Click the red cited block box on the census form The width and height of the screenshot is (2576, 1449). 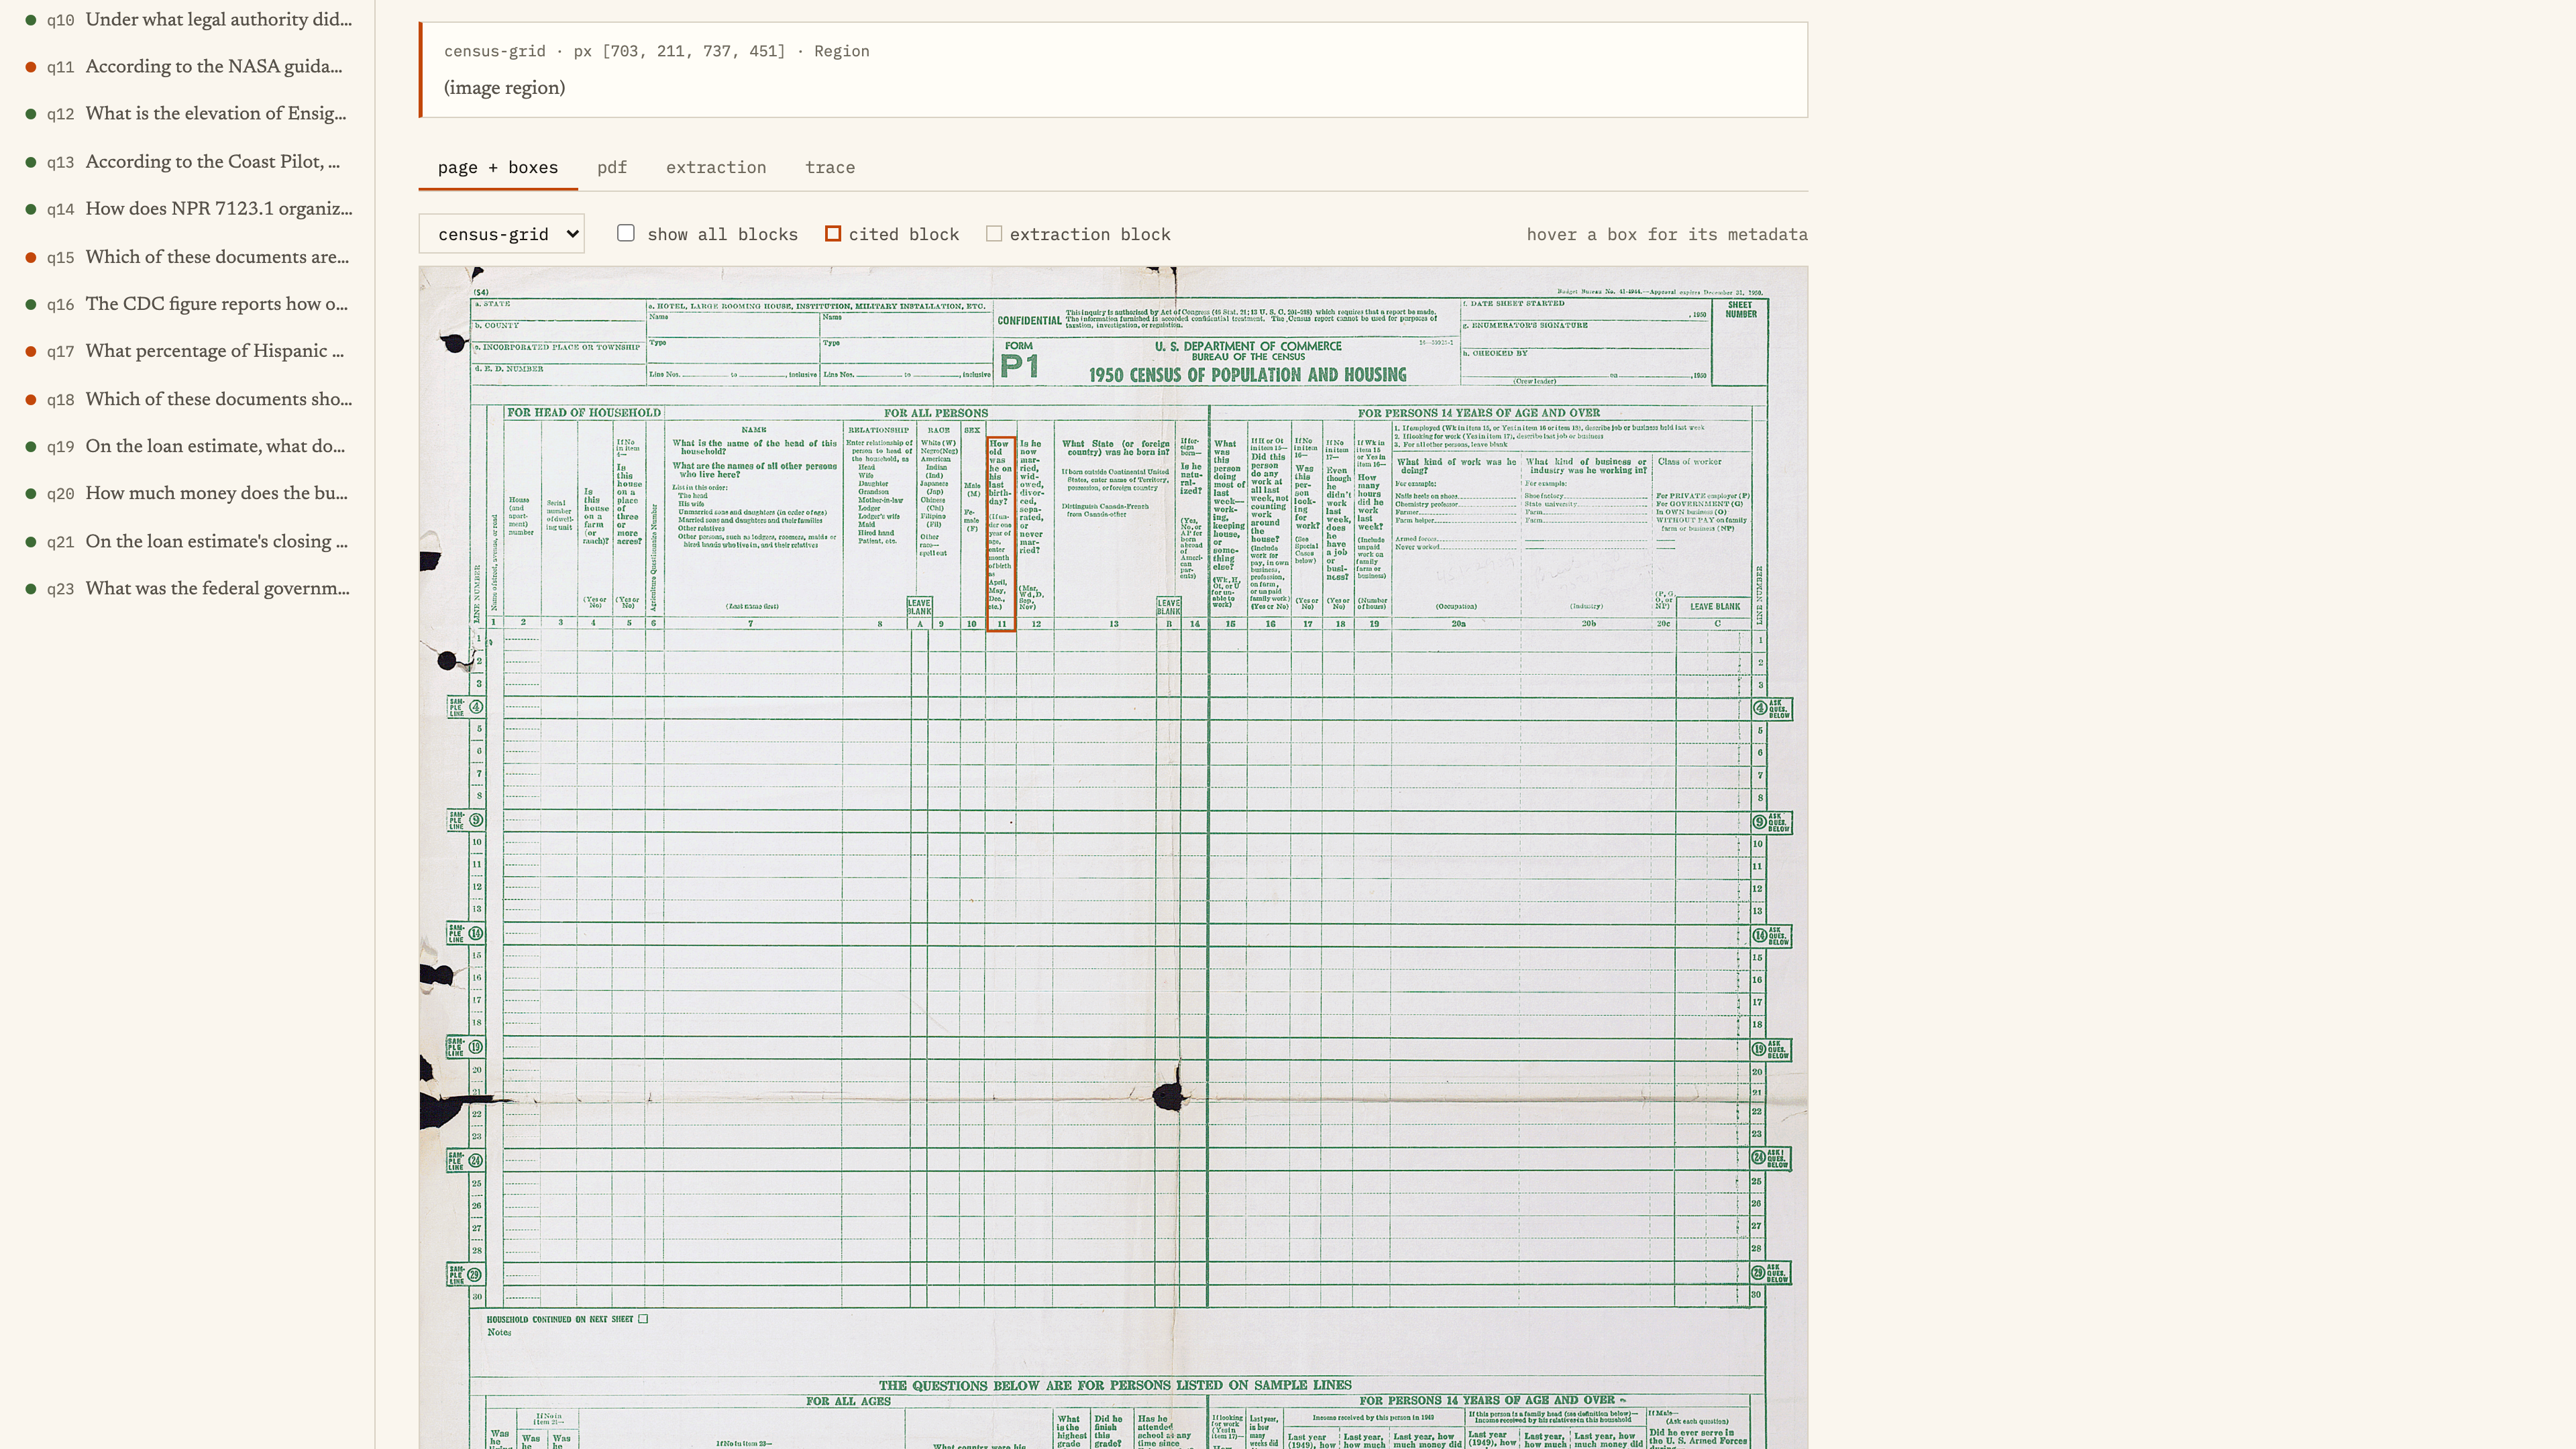[x=1001, y=533]
